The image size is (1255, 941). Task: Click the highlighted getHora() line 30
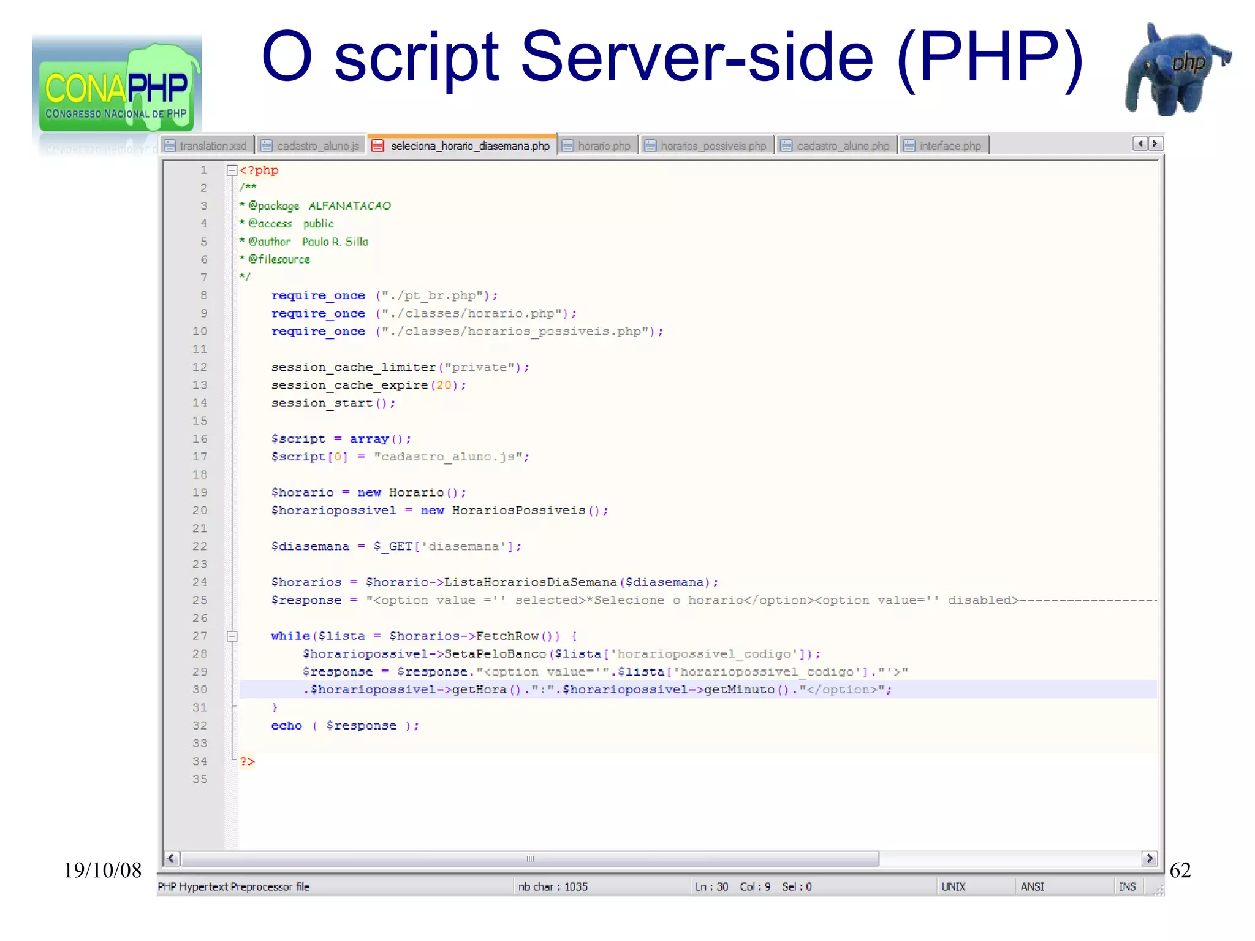697,690
